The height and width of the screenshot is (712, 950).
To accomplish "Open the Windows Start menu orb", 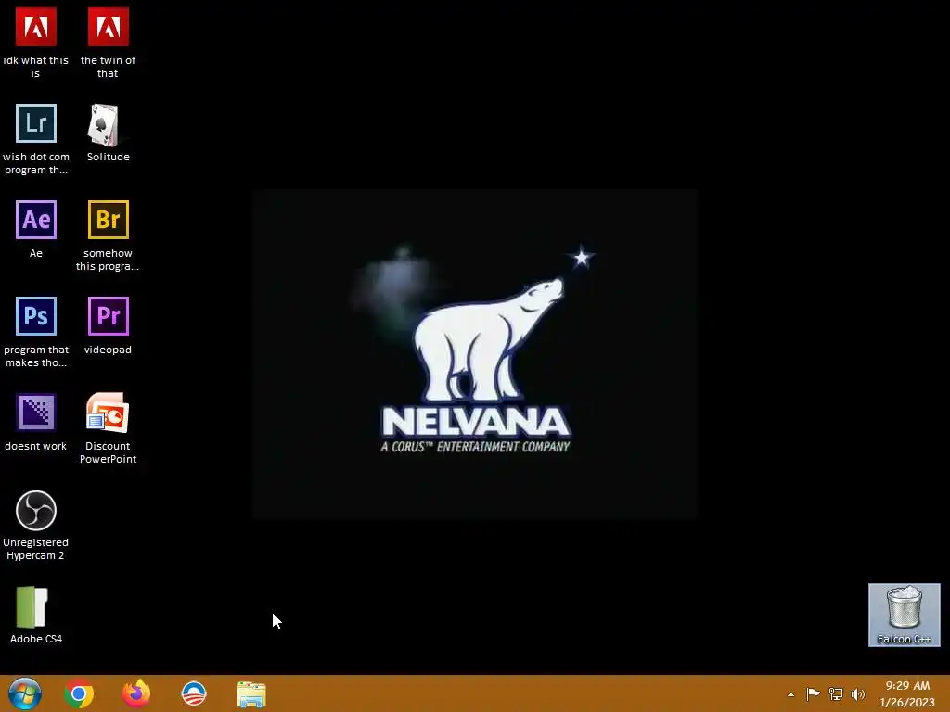I will (25, 693).
